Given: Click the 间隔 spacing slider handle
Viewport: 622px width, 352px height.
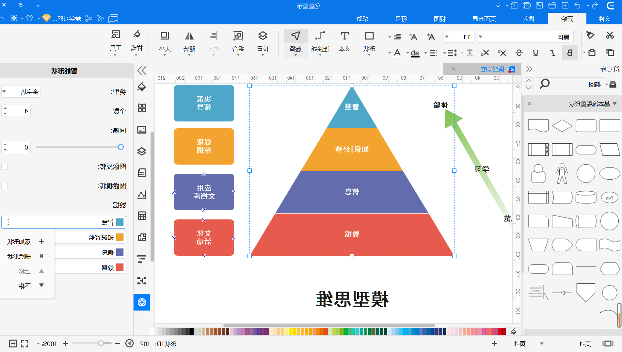Looking at the screenshot, I should coord(121,147).
